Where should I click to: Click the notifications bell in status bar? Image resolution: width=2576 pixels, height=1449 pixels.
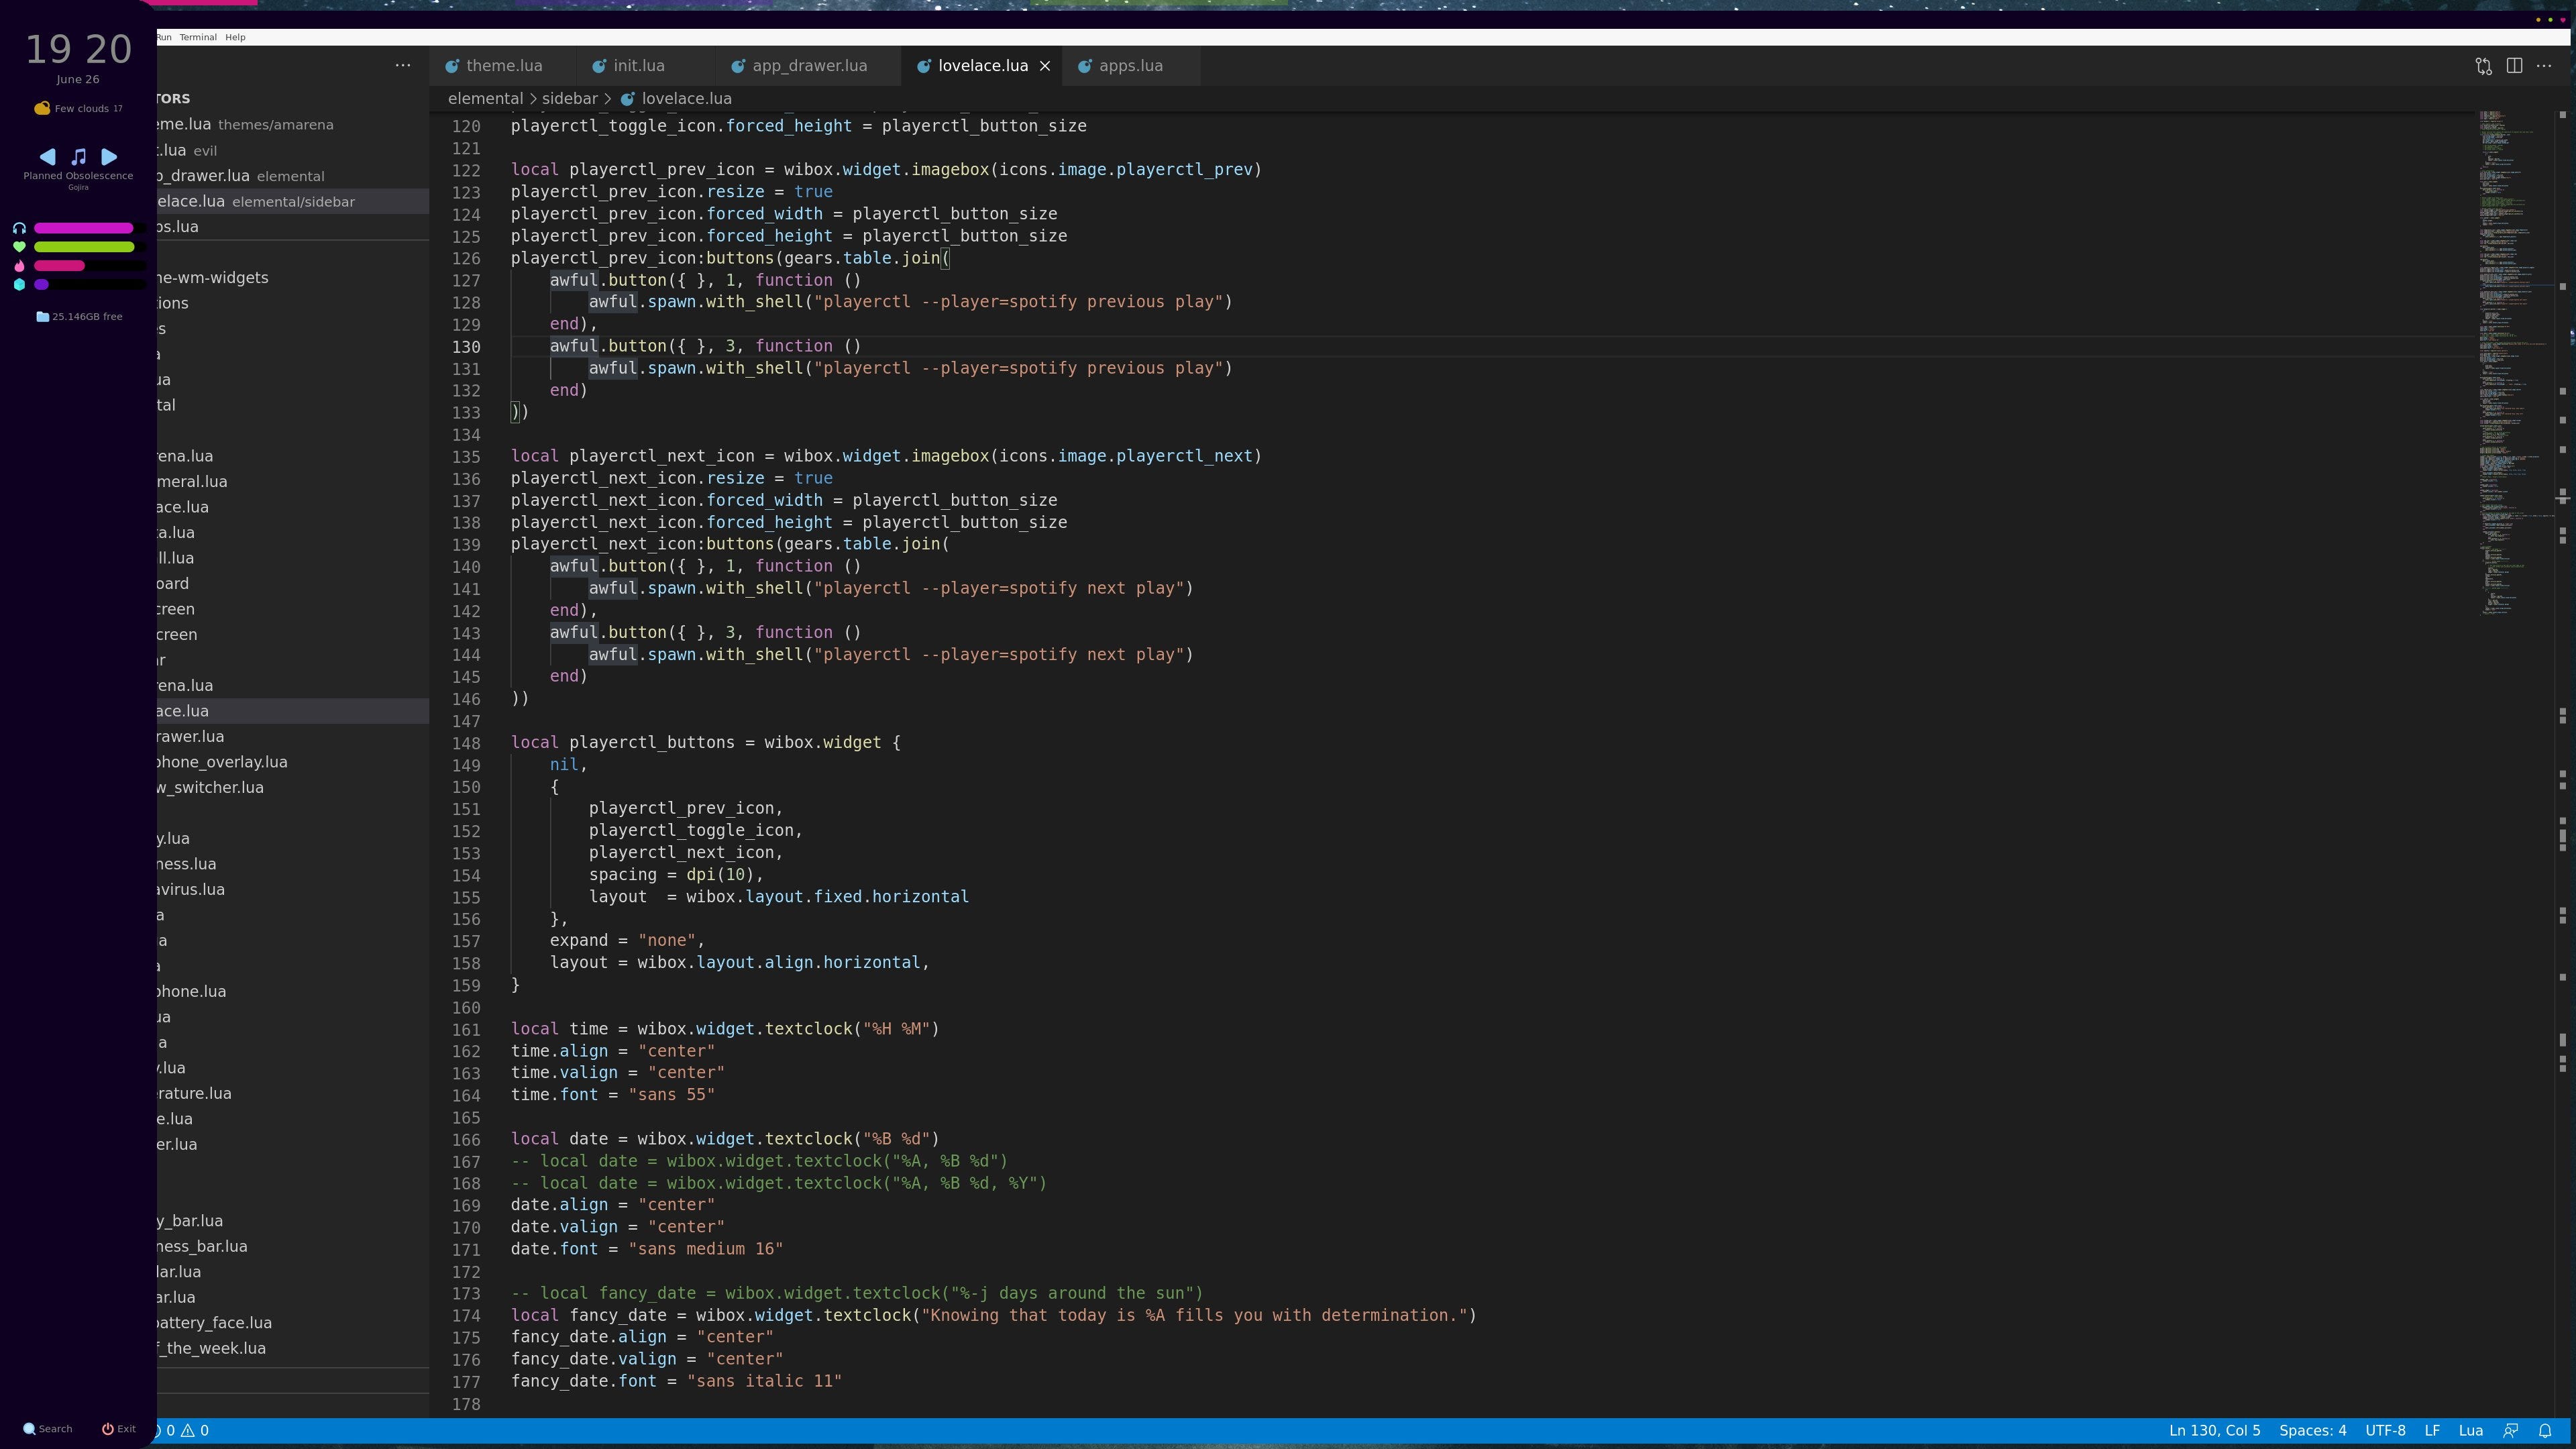[x=2545, y=1431]
